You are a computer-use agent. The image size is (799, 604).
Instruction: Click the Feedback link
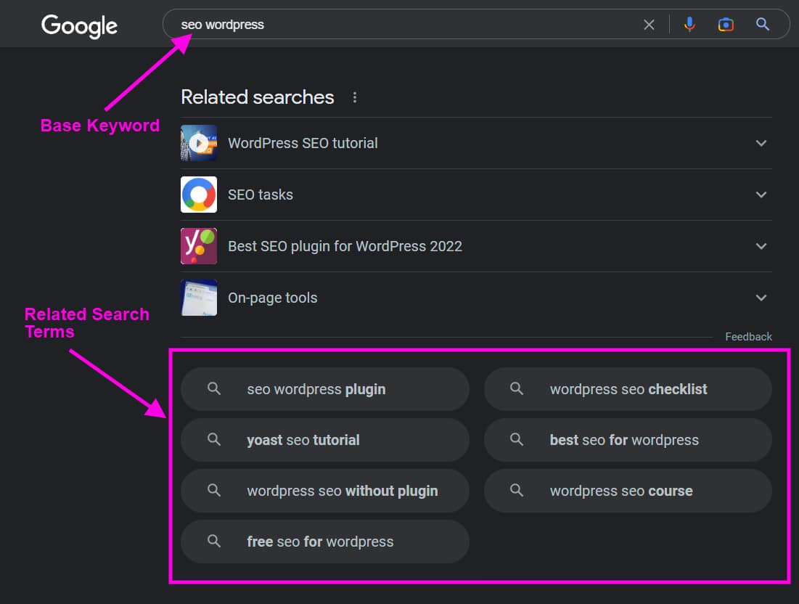(748, 337)
